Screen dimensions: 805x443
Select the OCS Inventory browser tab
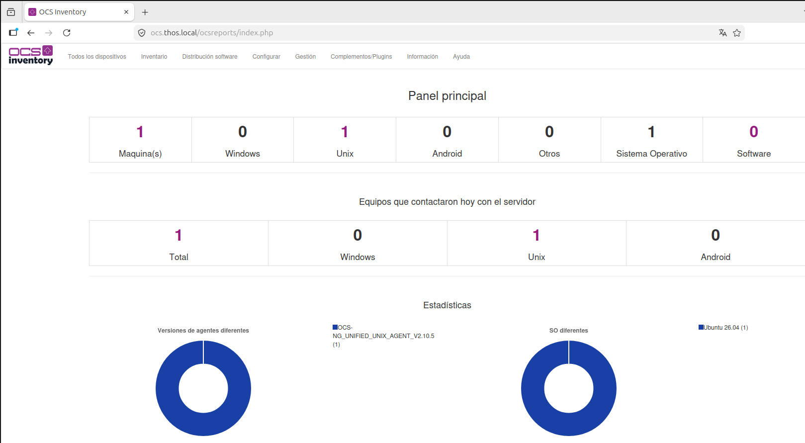point(79,12)
